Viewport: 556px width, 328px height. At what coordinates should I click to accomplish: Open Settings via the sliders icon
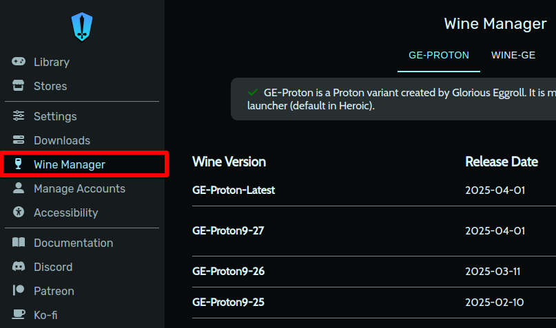tap(19, 116)
